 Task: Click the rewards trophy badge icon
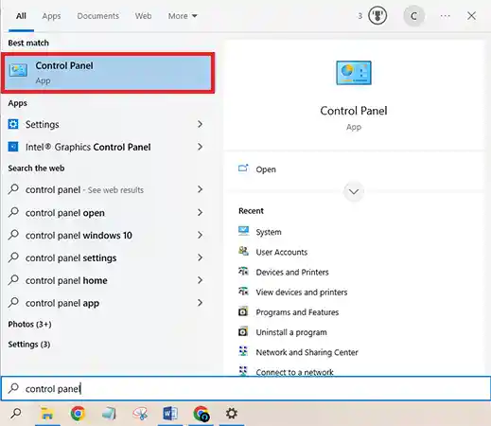pyautogui.click(x=377, y=16)
